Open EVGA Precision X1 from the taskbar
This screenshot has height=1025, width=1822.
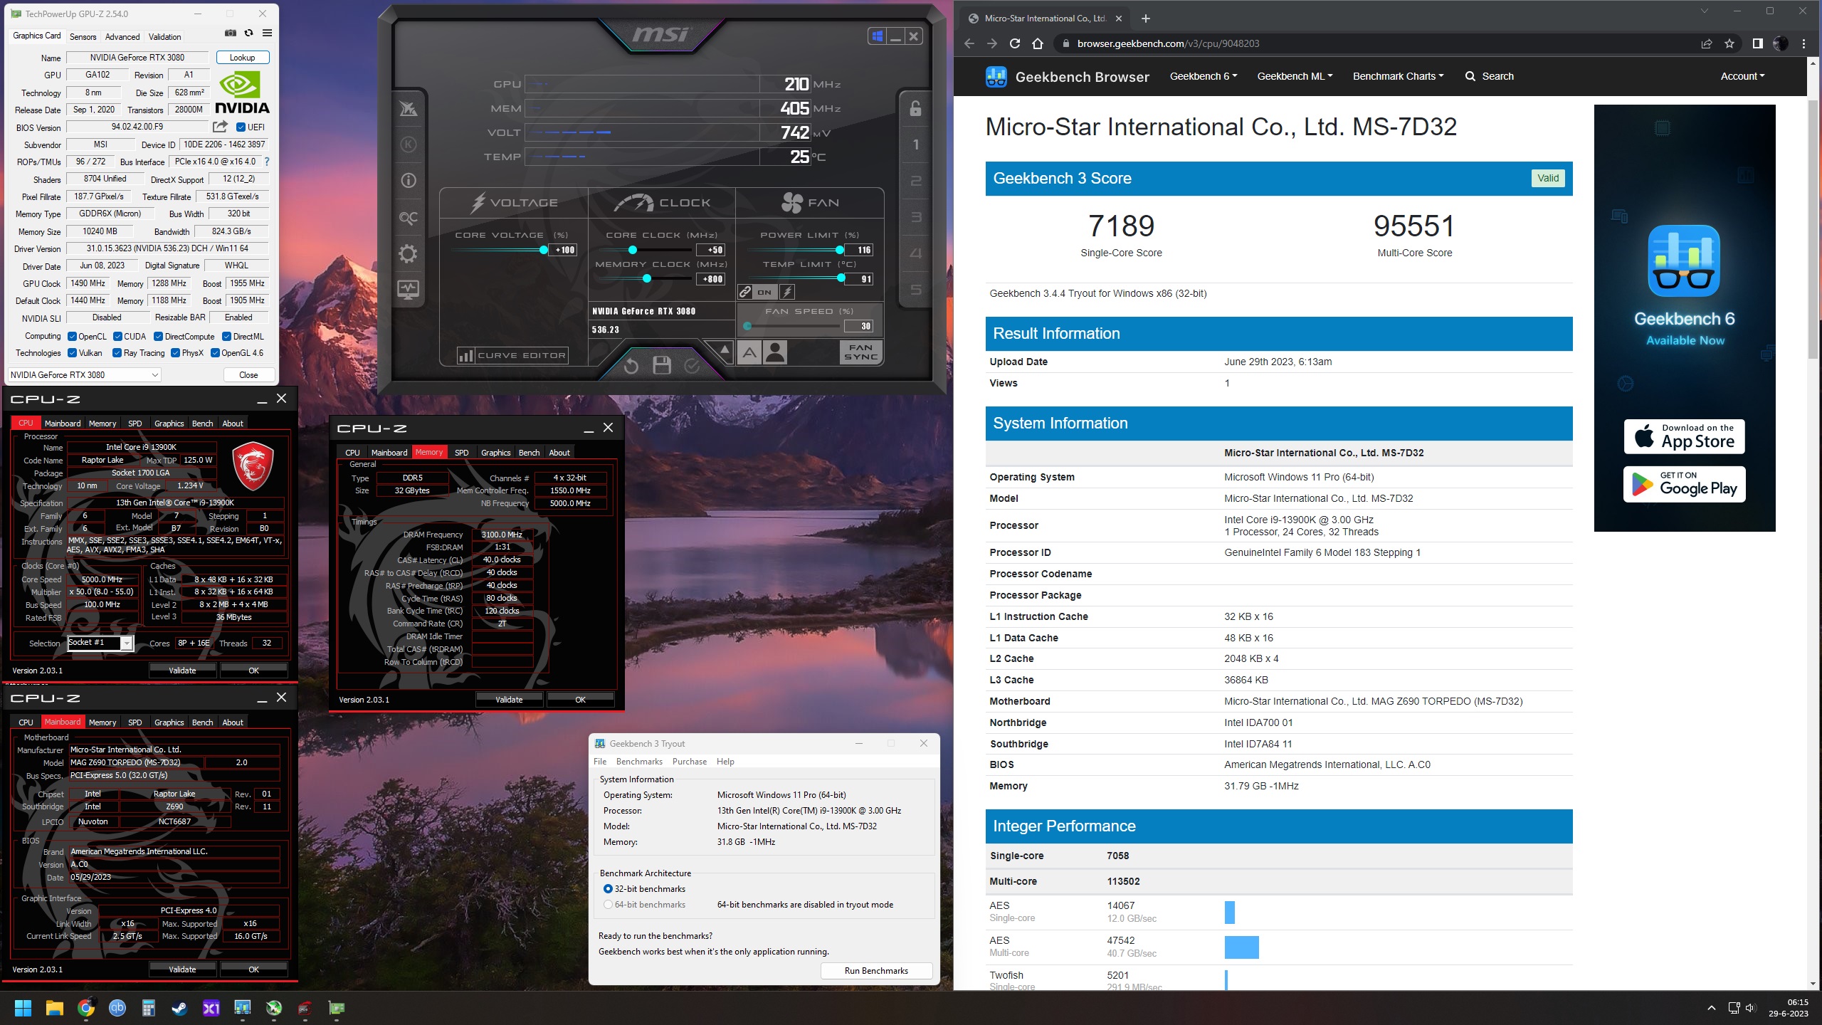coord(211,1008)
